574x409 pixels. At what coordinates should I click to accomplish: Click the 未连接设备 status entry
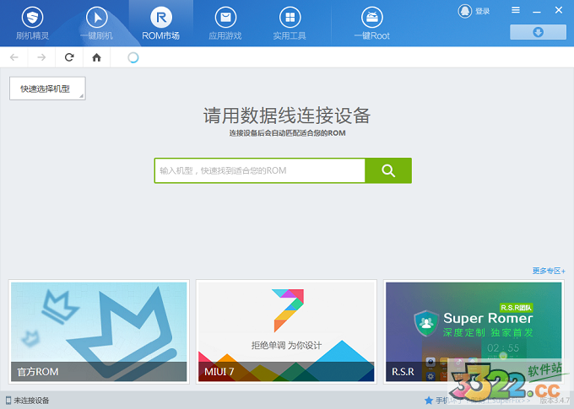28,401
